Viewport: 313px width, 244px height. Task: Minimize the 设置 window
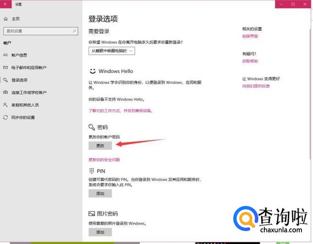pos(281,4)
